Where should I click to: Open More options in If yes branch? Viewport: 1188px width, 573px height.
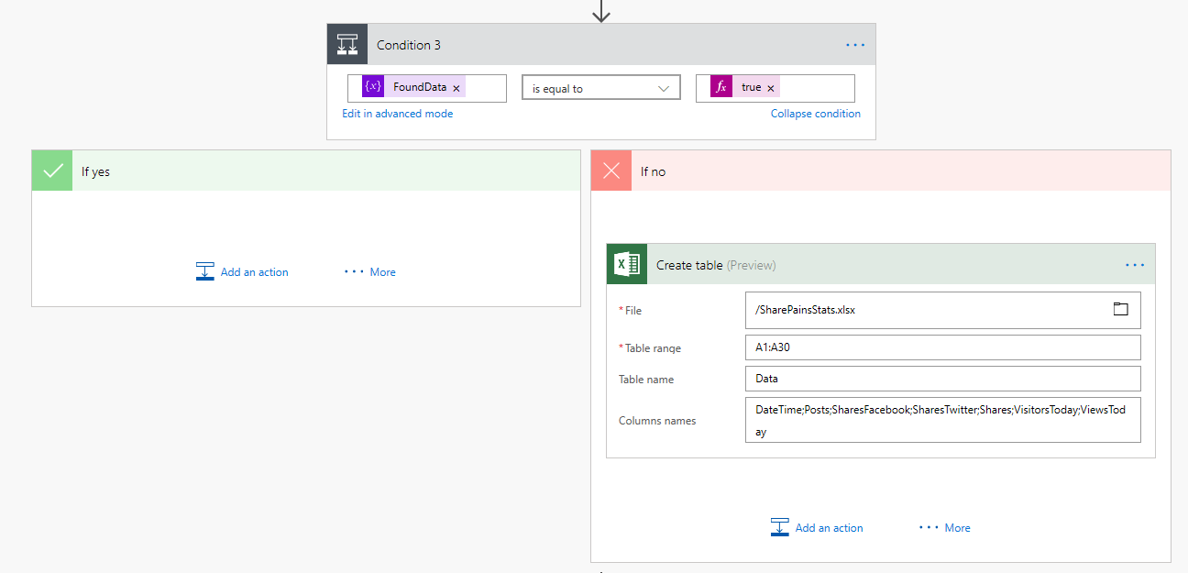coord(370,271)
